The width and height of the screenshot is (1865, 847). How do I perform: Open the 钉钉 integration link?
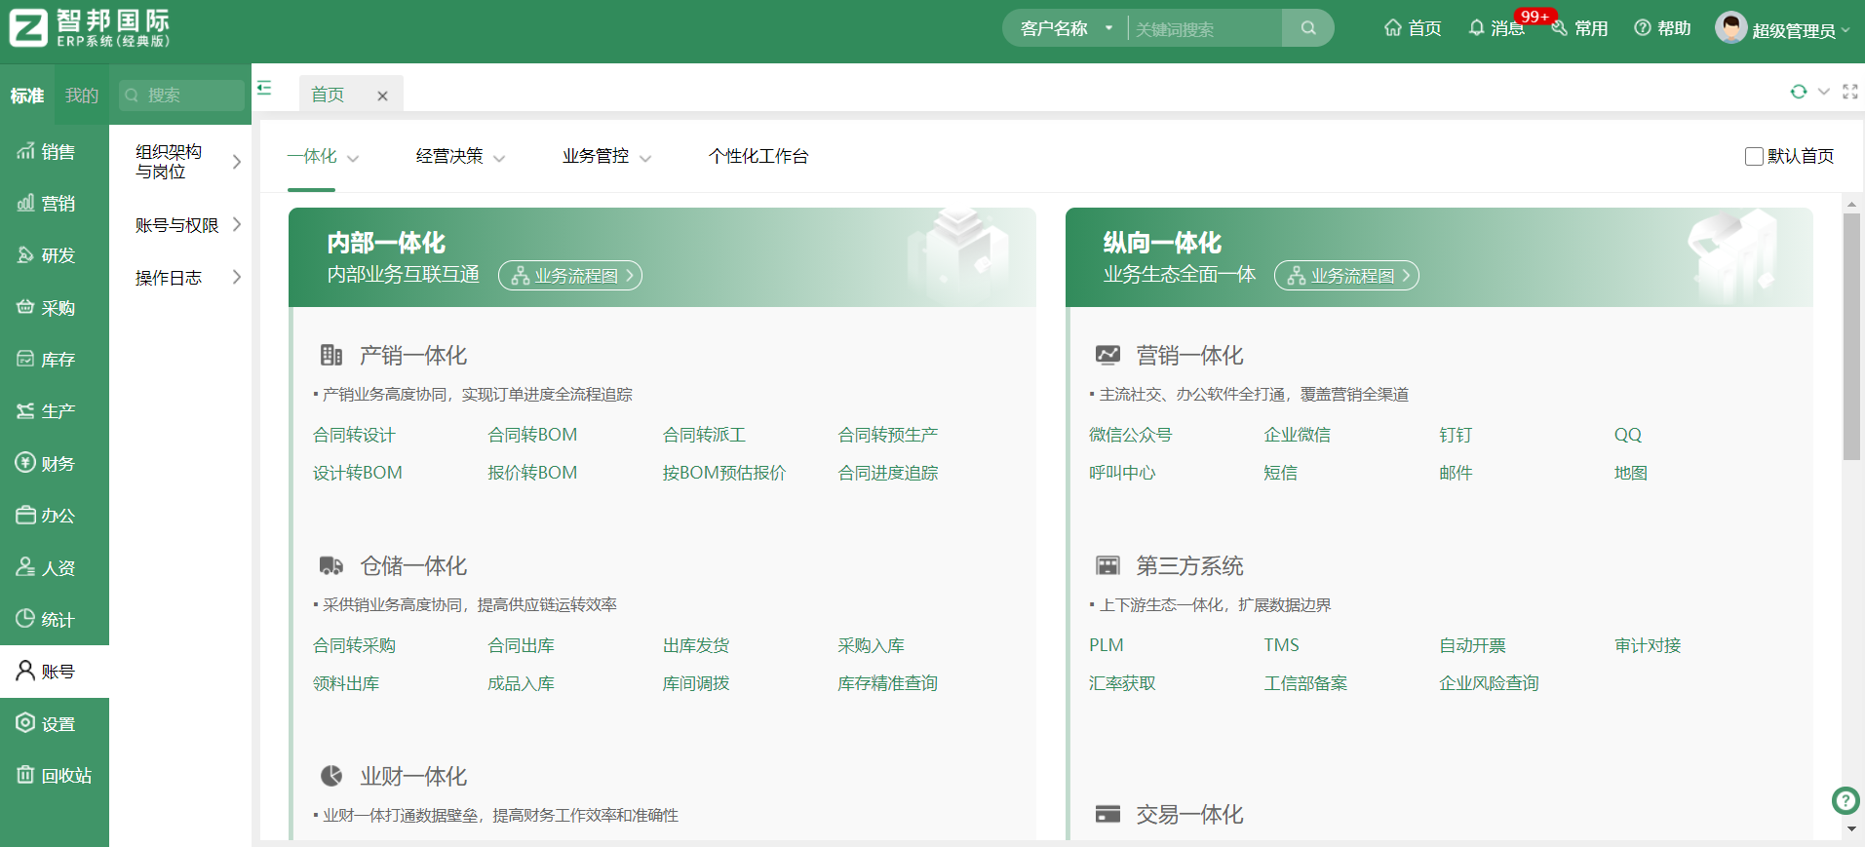[x=1456, y=435]
